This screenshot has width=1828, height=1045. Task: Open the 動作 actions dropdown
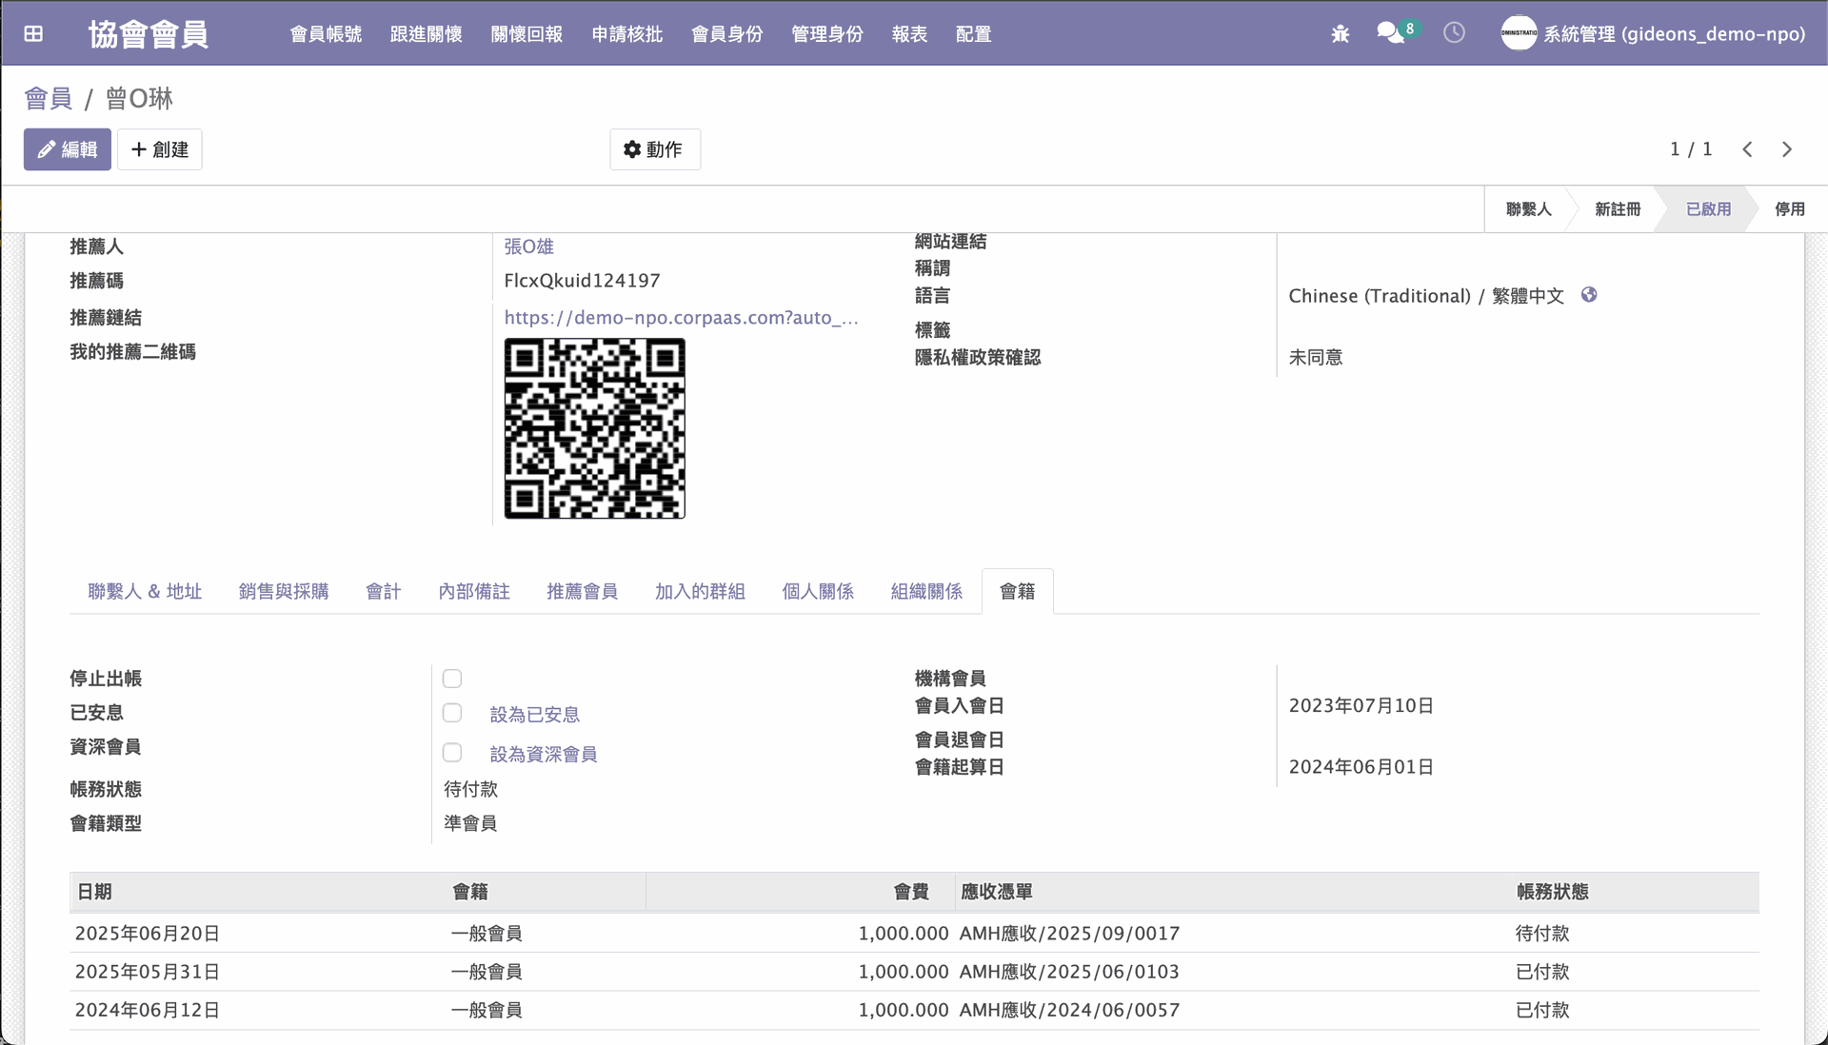654,149
